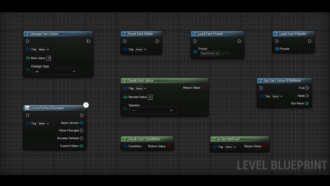Click Load Fact Presets input execution pin
This screenshot has width=330, height=186.
(277, 41)
